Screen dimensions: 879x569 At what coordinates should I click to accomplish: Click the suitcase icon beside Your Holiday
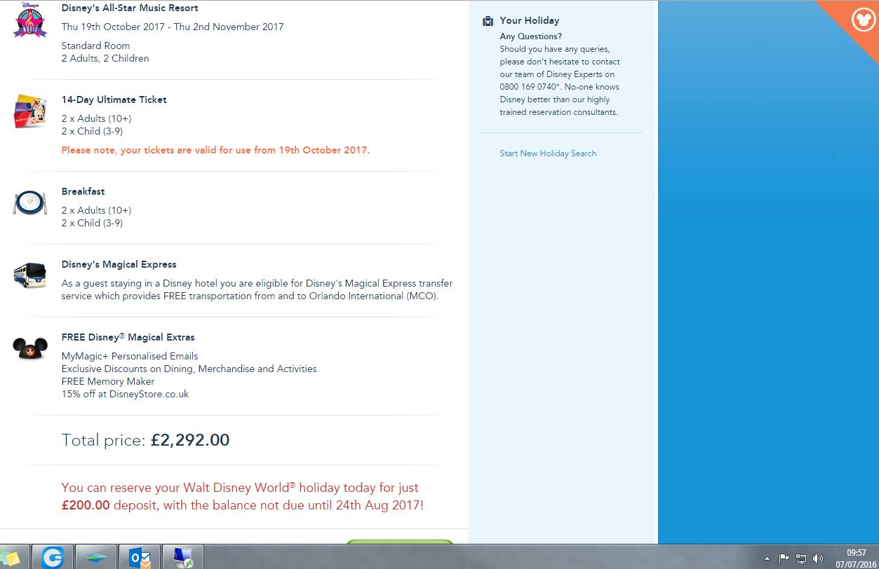click(488, 21)
